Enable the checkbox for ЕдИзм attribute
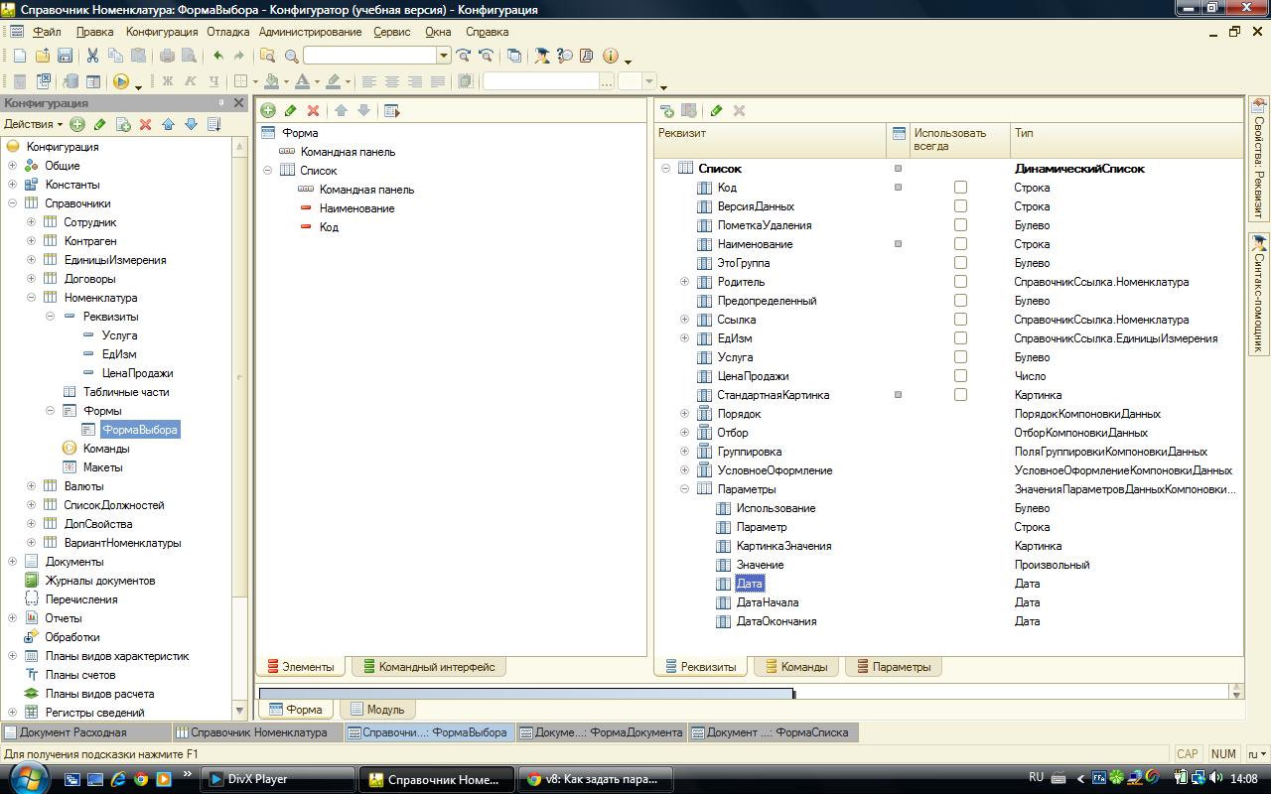1271x794 pixels. click(x=960, y=338)
